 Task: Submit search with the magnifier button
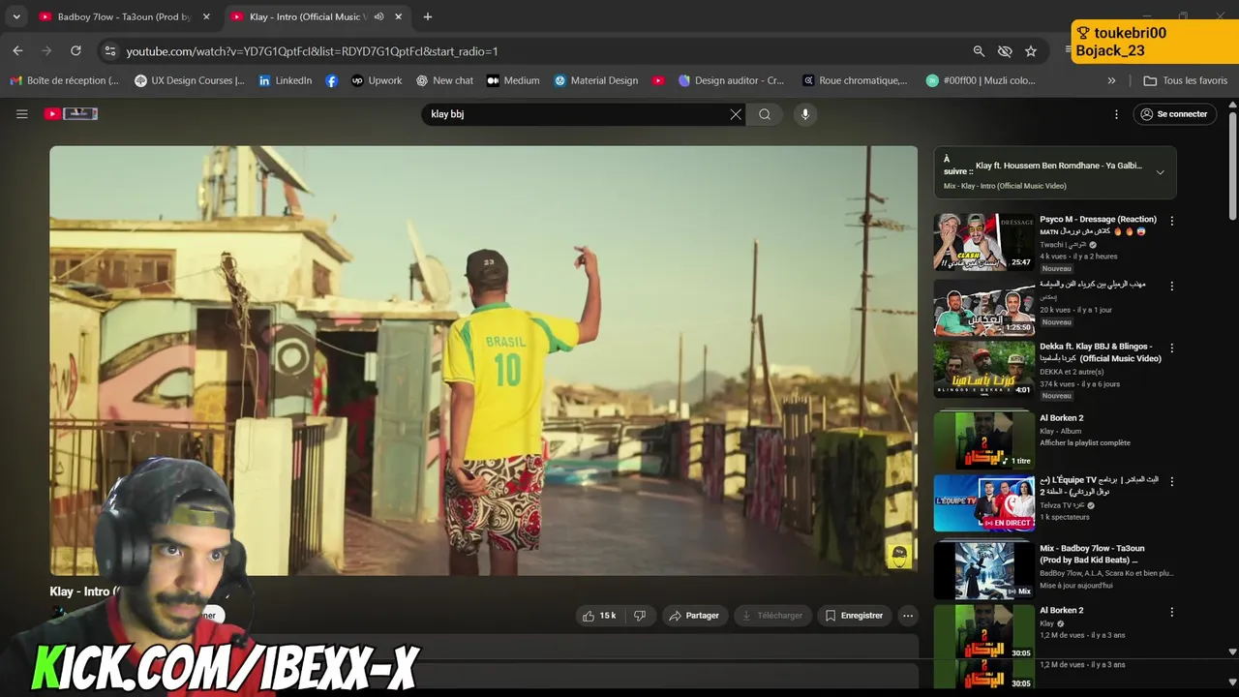click(x=765, y=114)
